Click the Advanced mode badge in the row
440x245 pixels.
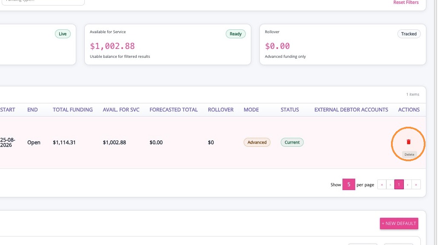coord(257,142)
